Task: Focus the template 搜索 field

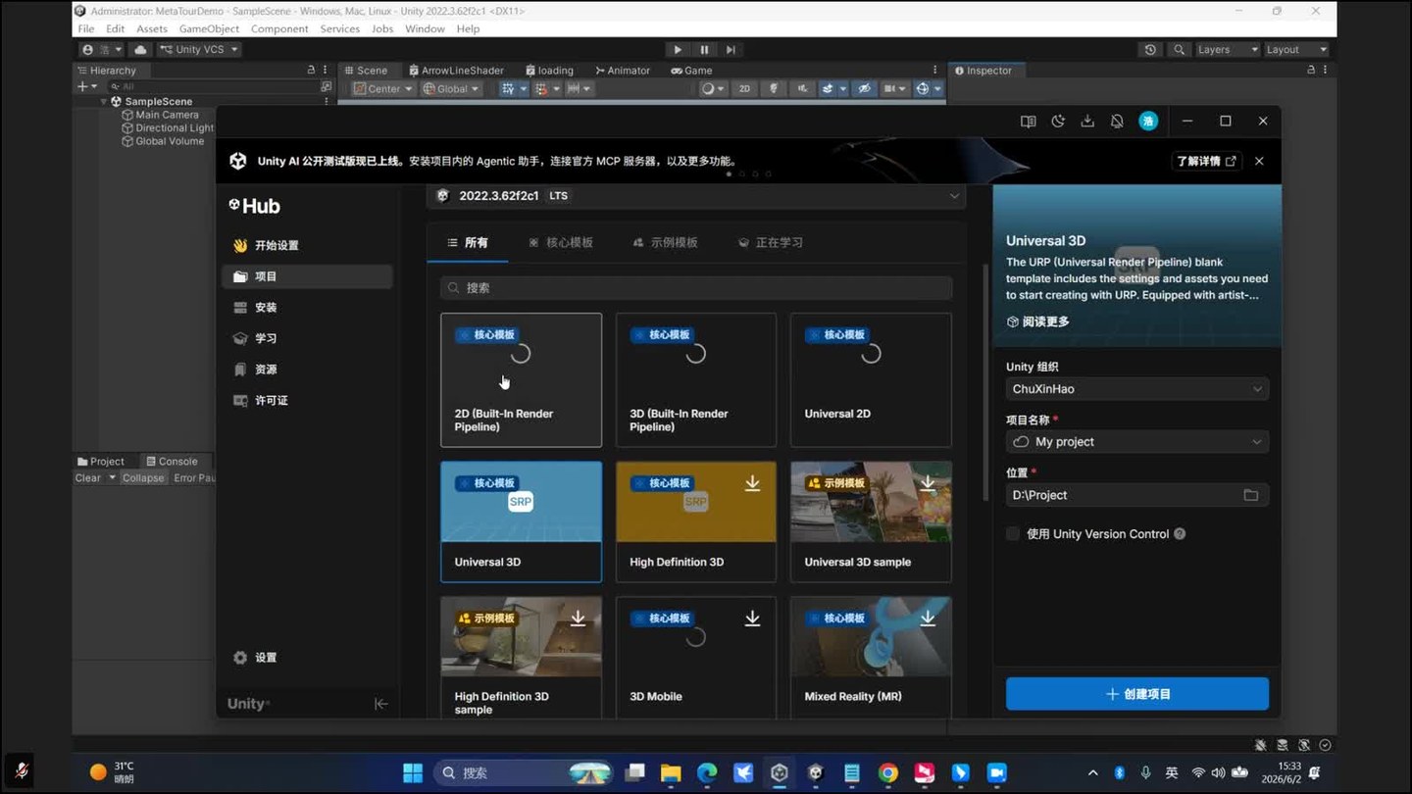Action: click(x=696, y=288)
